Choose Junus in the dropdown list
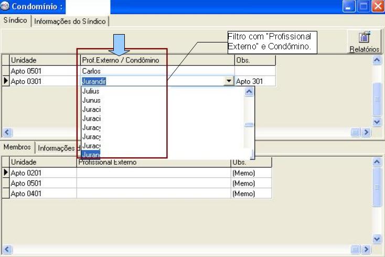 click(x=91, y=100)
